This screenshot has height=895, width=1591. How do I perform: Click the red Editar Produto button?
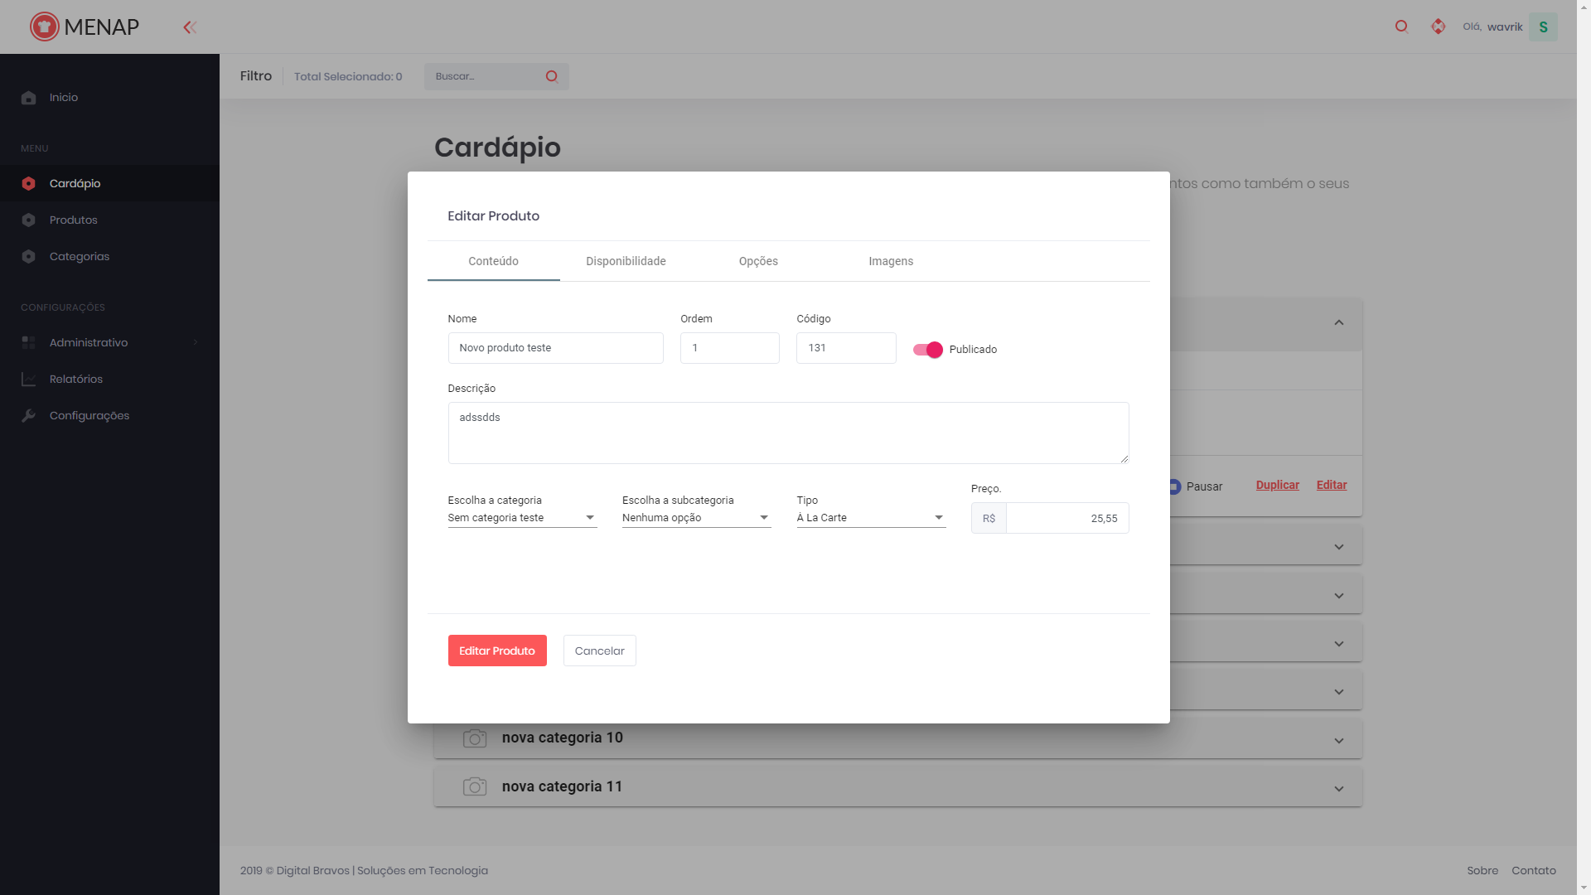tap(497, 651)
